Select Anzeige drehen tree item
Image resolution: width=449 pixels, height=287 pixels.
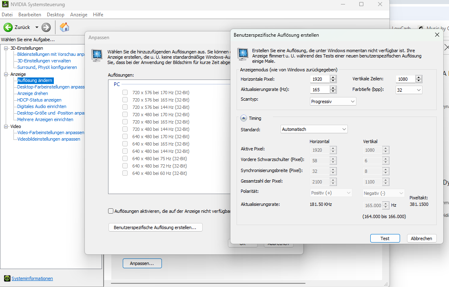tap(32, 93)
